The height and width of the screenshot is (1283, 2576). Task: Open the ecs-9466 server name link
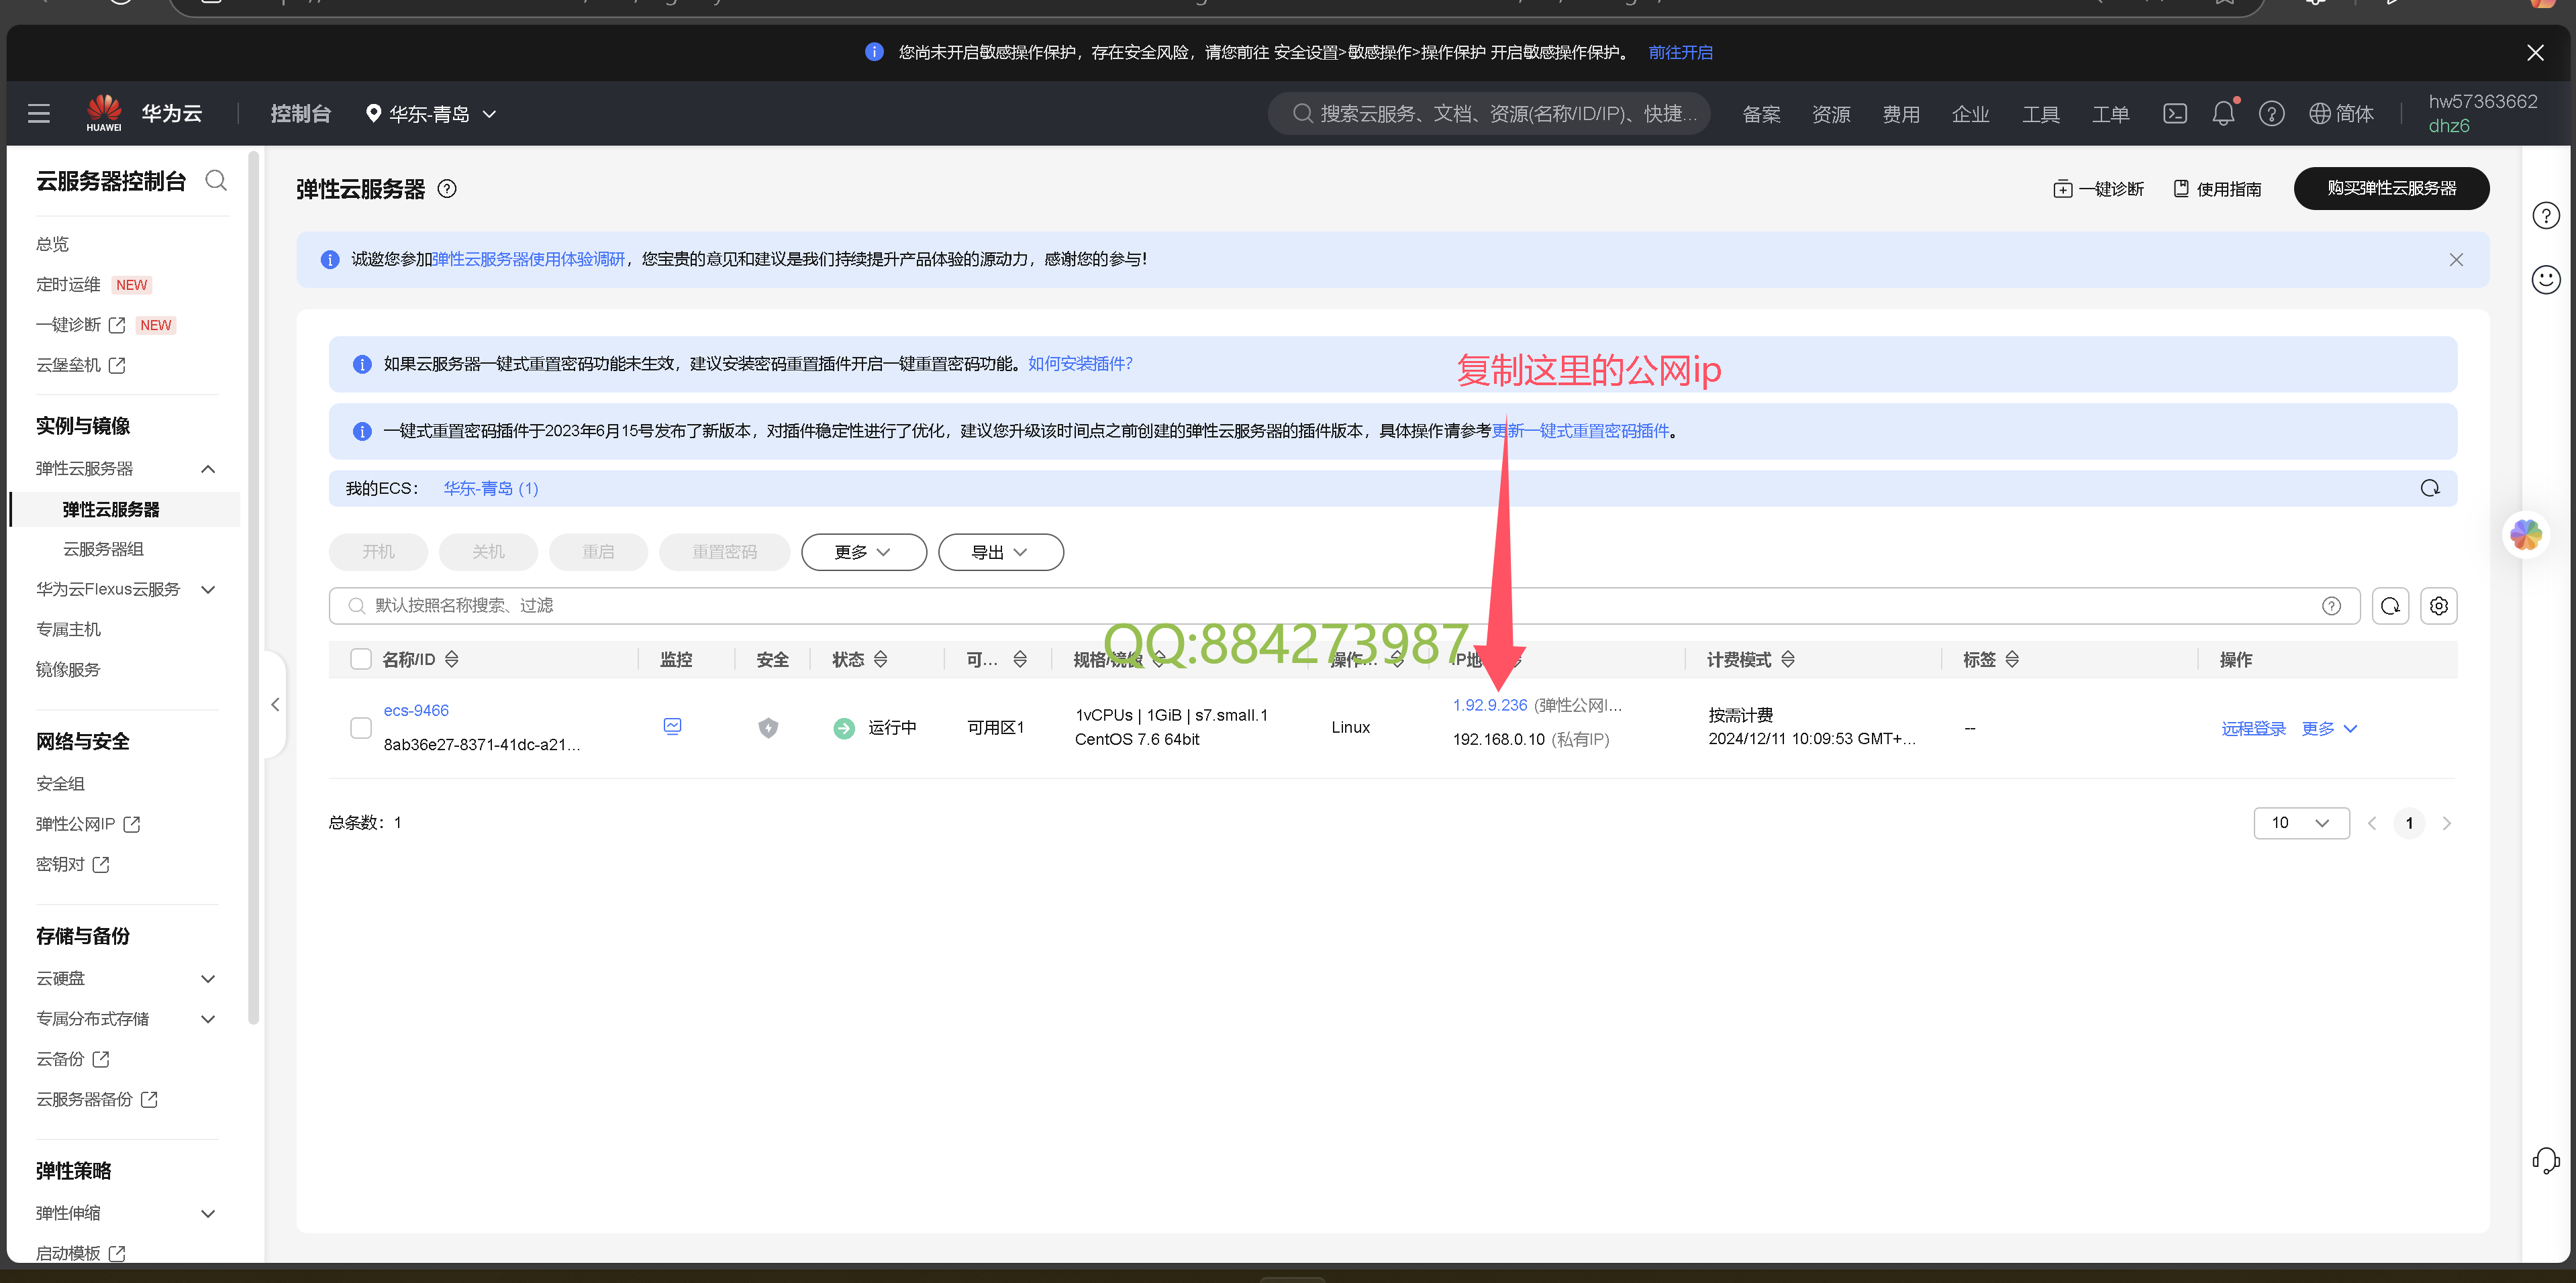pos(416,711)
